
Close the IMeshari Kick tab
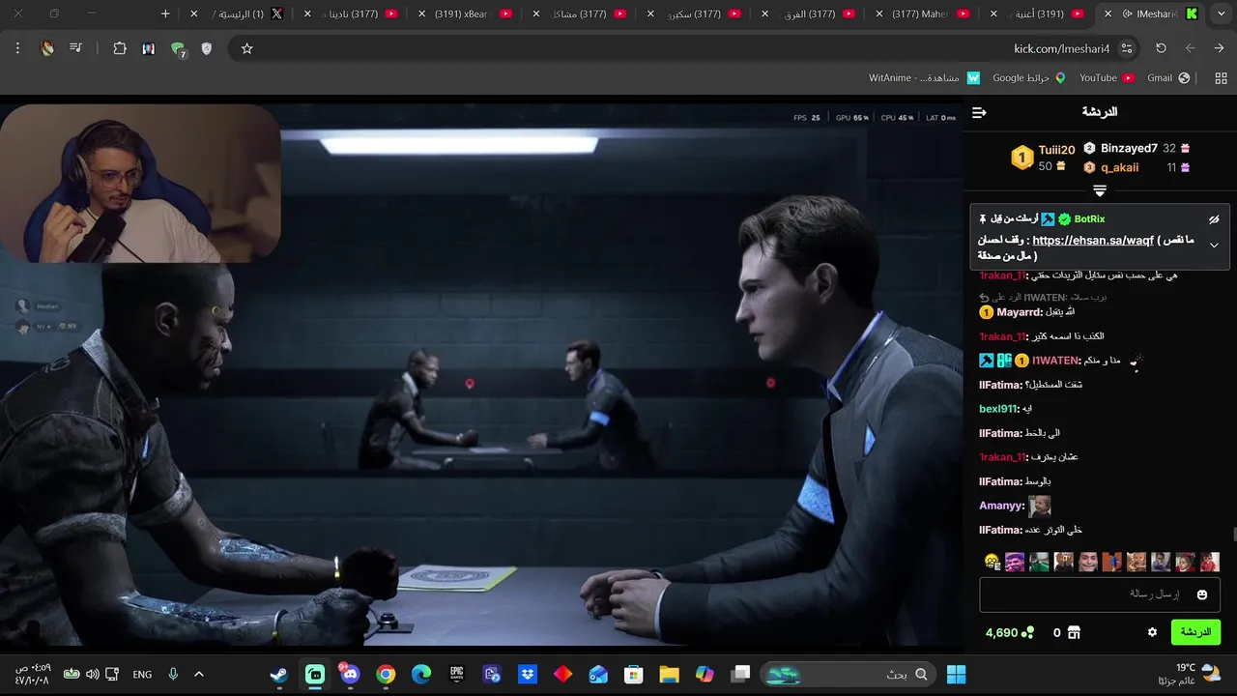[1108, 14]
